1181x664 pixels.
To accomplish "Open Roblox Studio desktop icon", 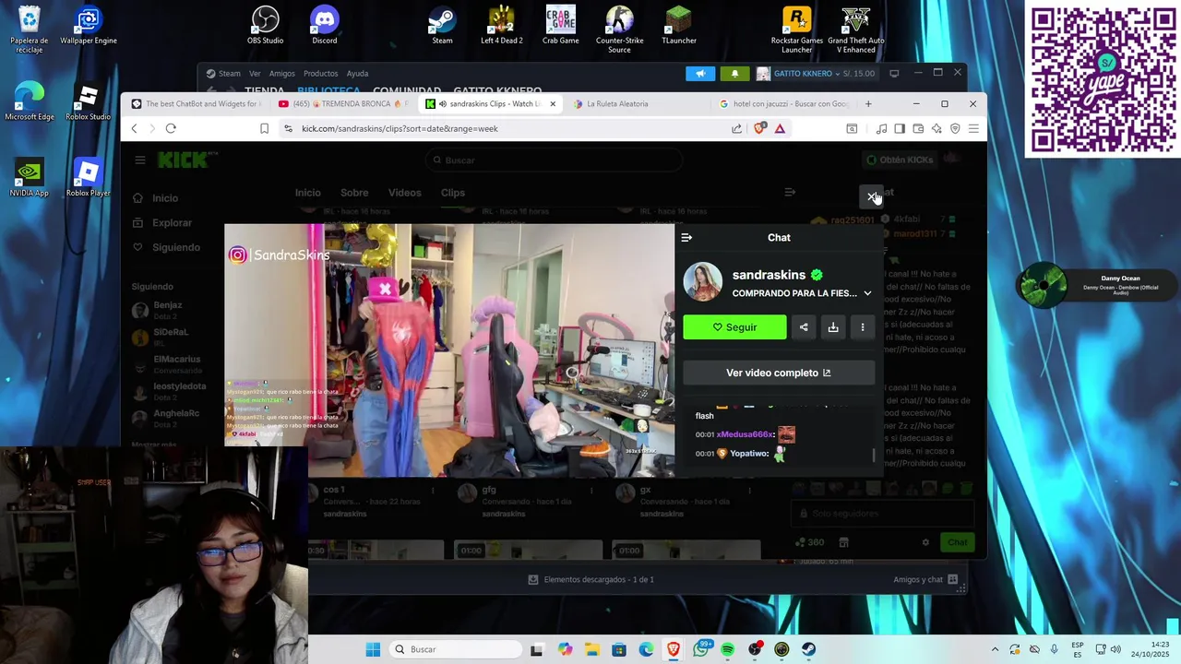I will point(88,102).
